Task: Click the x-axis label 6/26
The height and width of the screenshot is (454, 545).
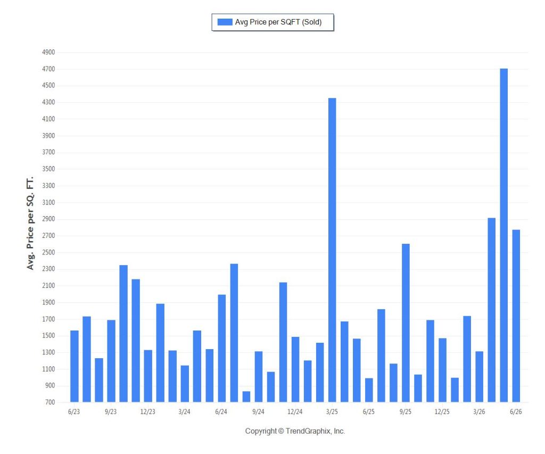Action: [516, 412]
